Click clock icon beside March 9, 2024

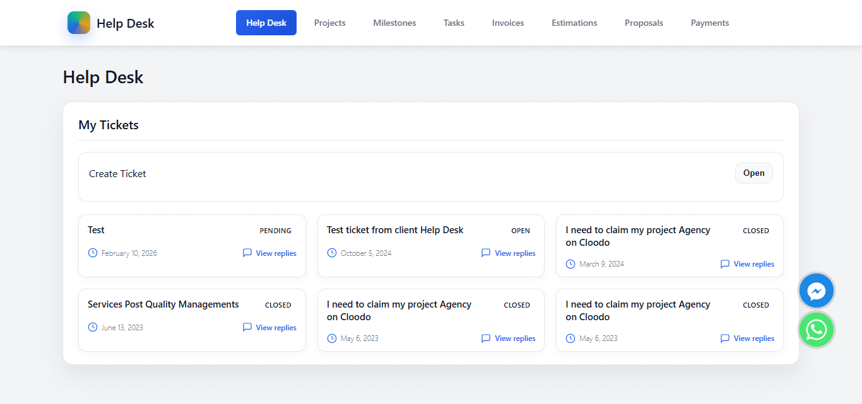(x=570, y=264)
